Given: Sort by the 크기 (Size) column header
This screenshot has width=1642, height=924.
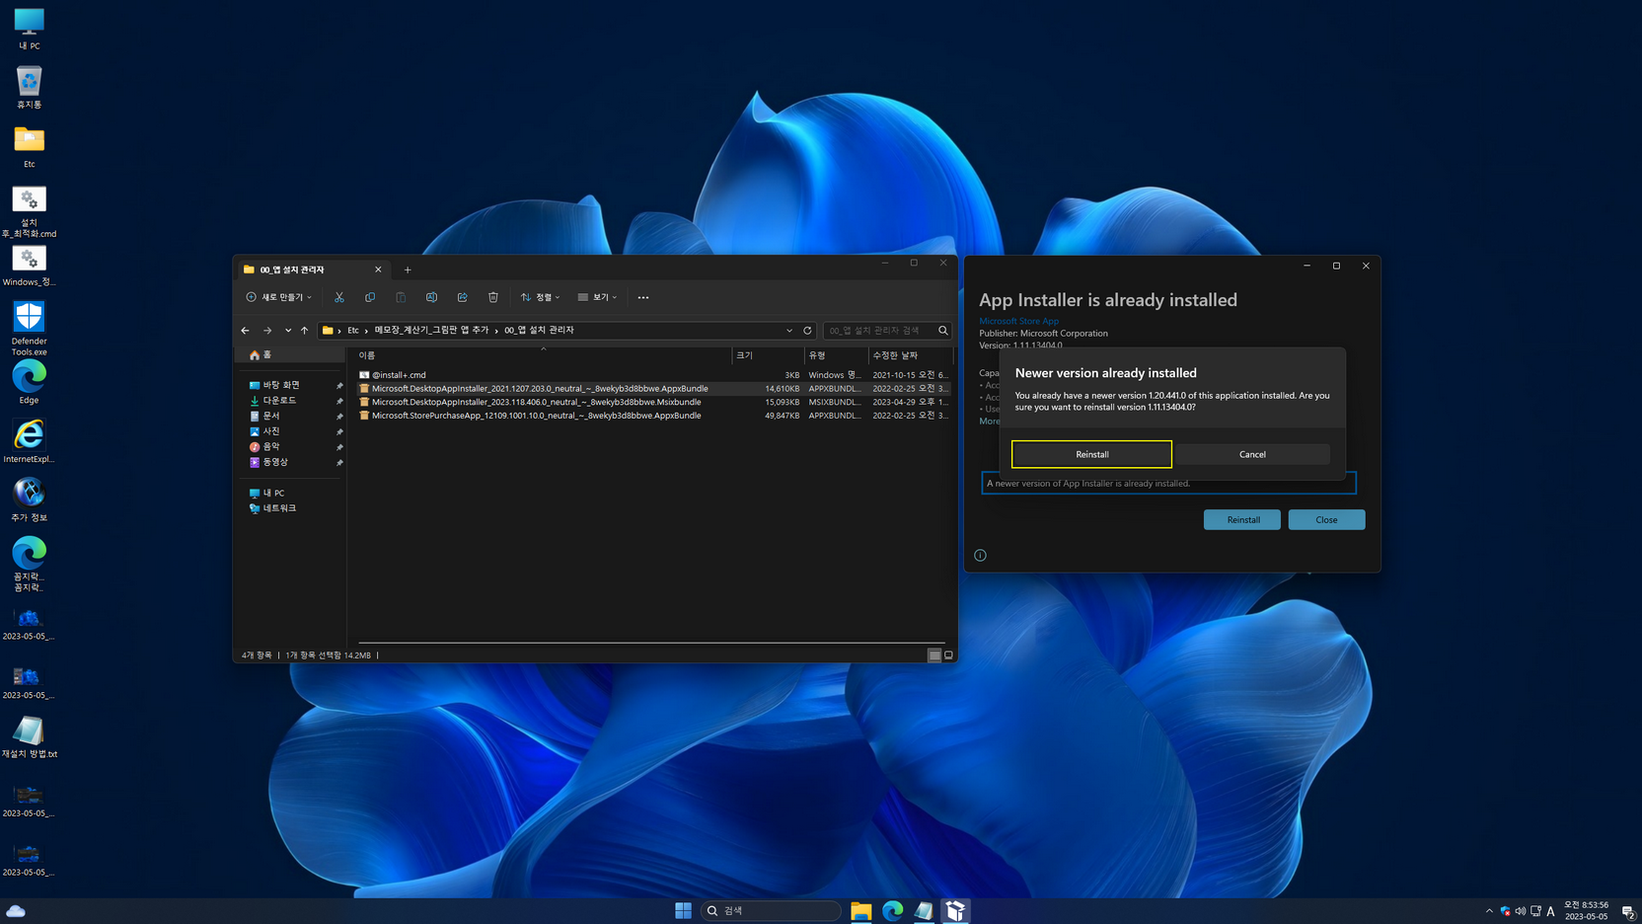Looking at the screenshot, I should (x=768, y=355).
